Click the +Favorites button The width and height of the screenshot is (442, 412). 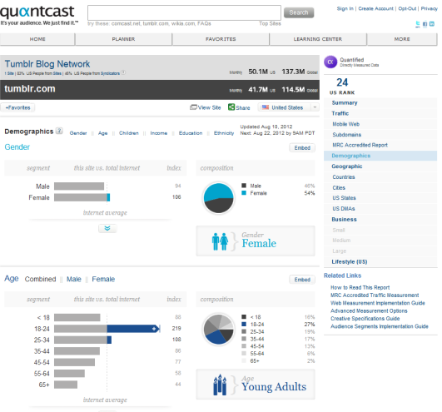[x=17, y=107]
